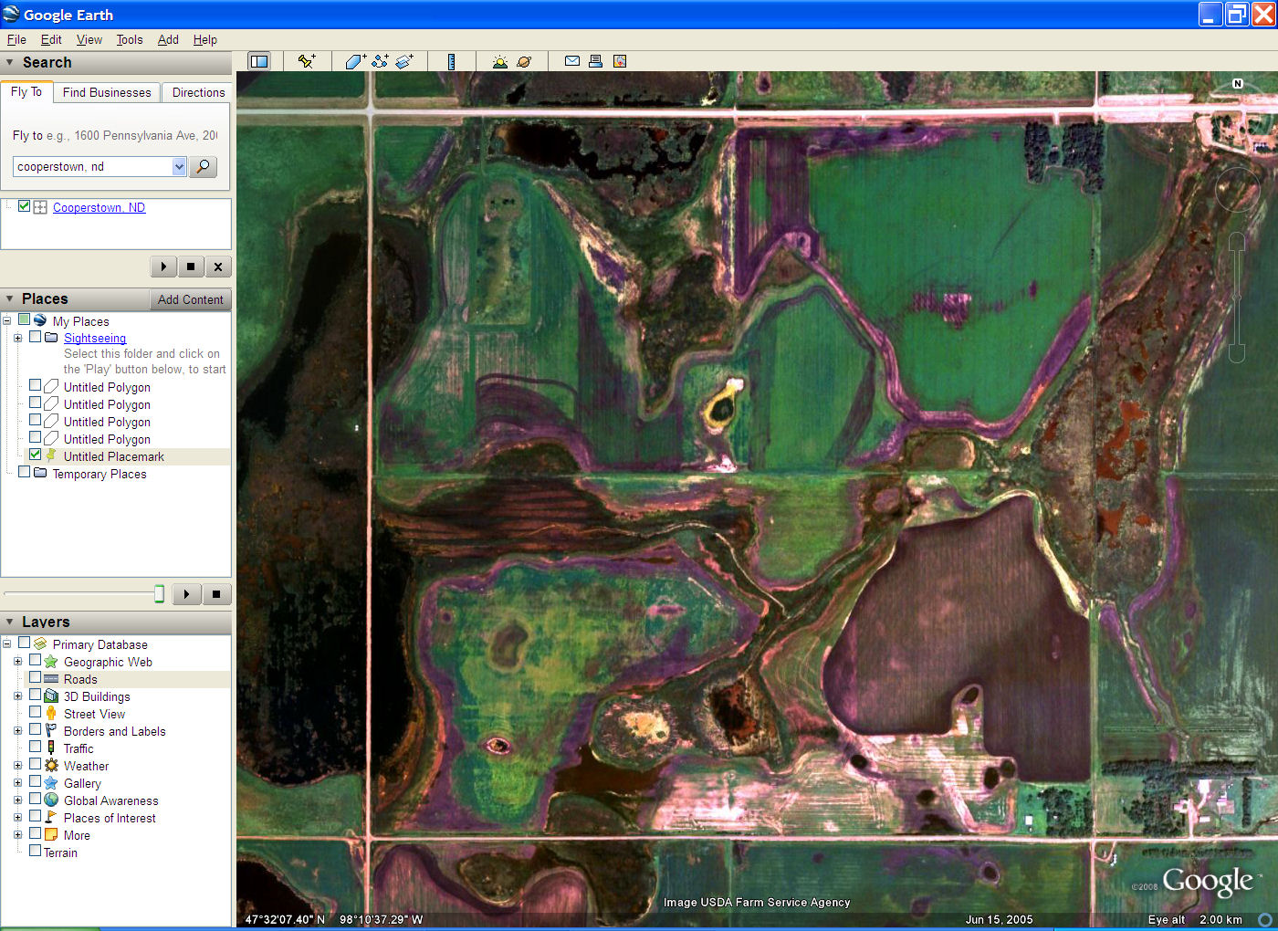Expand the Gallery layer group
Viewport: 1278px width, 931px height.
click(x=17, y=783)
